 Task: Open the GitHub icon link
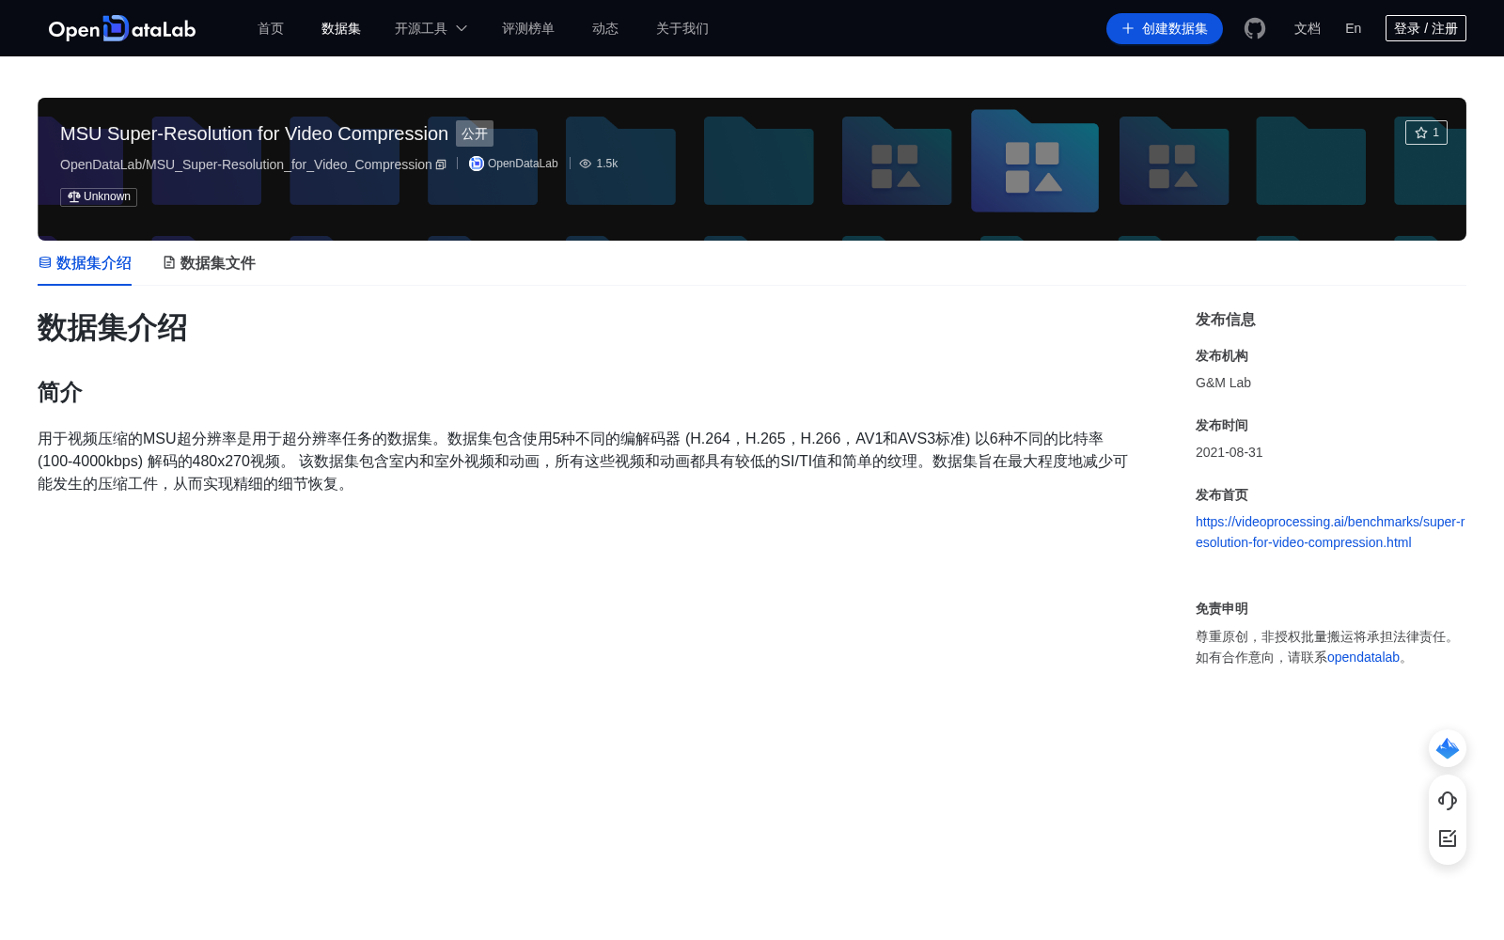(1255, 28)
